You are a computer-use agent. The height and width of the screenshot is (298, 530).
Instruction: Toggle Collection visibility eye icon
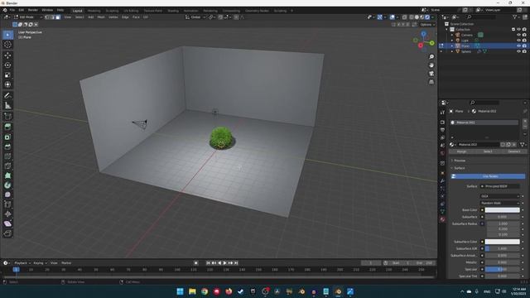[518, 30]
